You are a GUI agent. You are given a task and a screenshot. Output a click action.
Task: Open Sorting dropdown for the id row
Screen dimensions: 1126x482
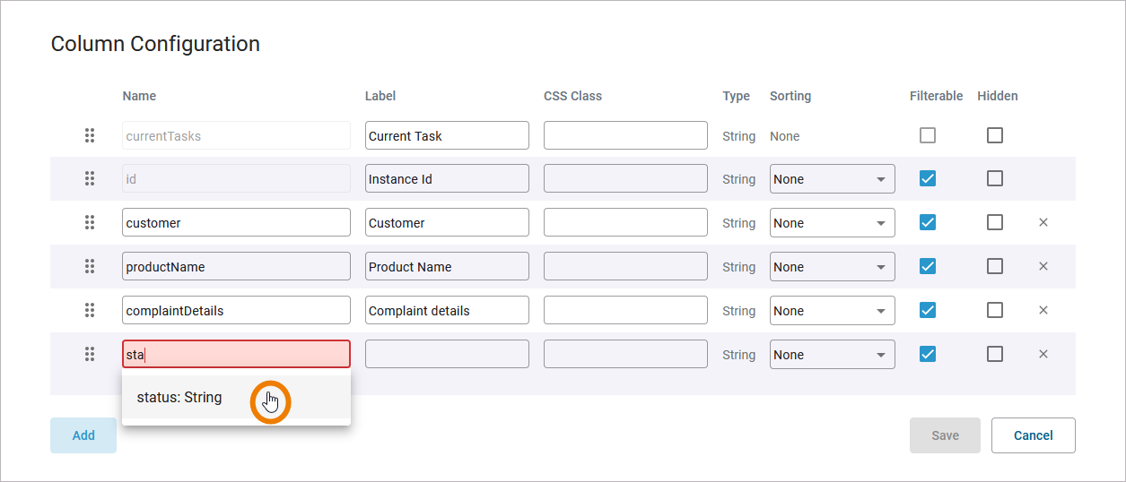tap(832, 179)
